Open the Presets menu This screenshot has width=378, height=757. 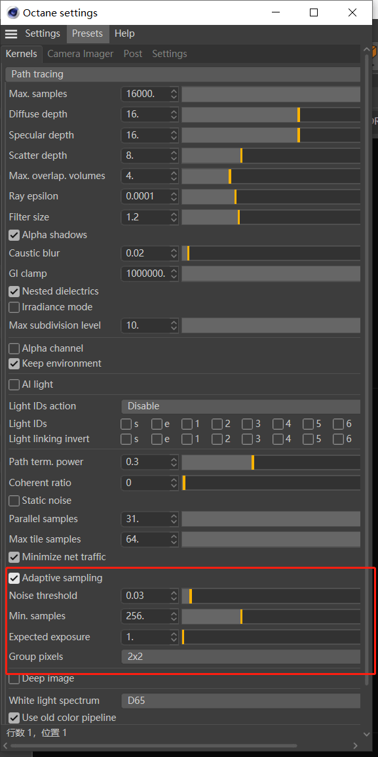tap(87, 34)
